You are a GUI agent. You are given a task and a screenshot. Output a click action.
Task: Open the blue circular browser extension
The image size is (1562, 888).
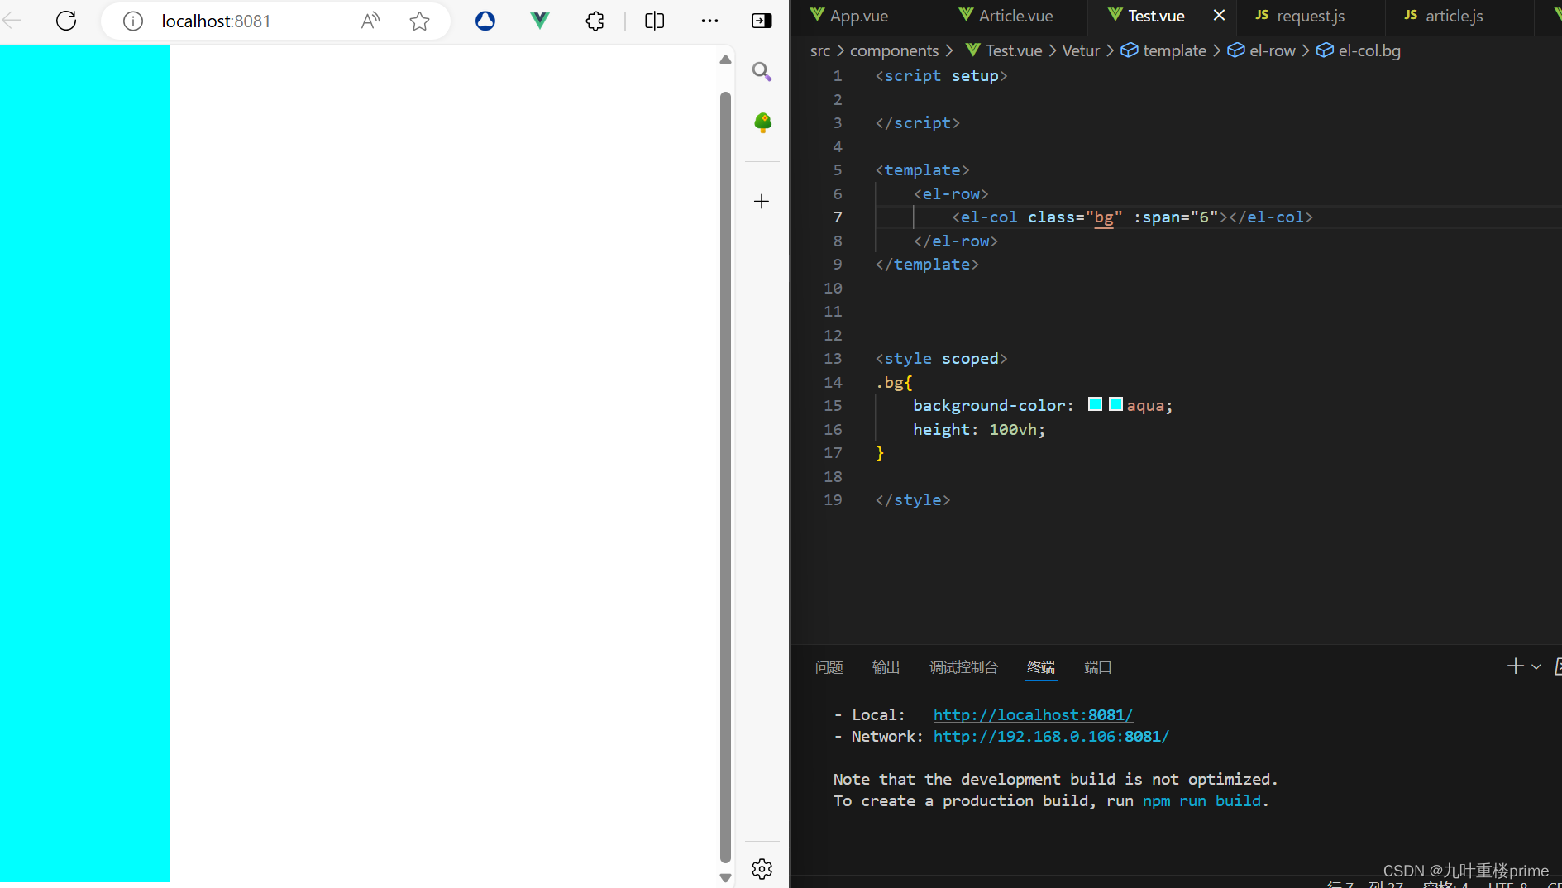pos(485,21)
